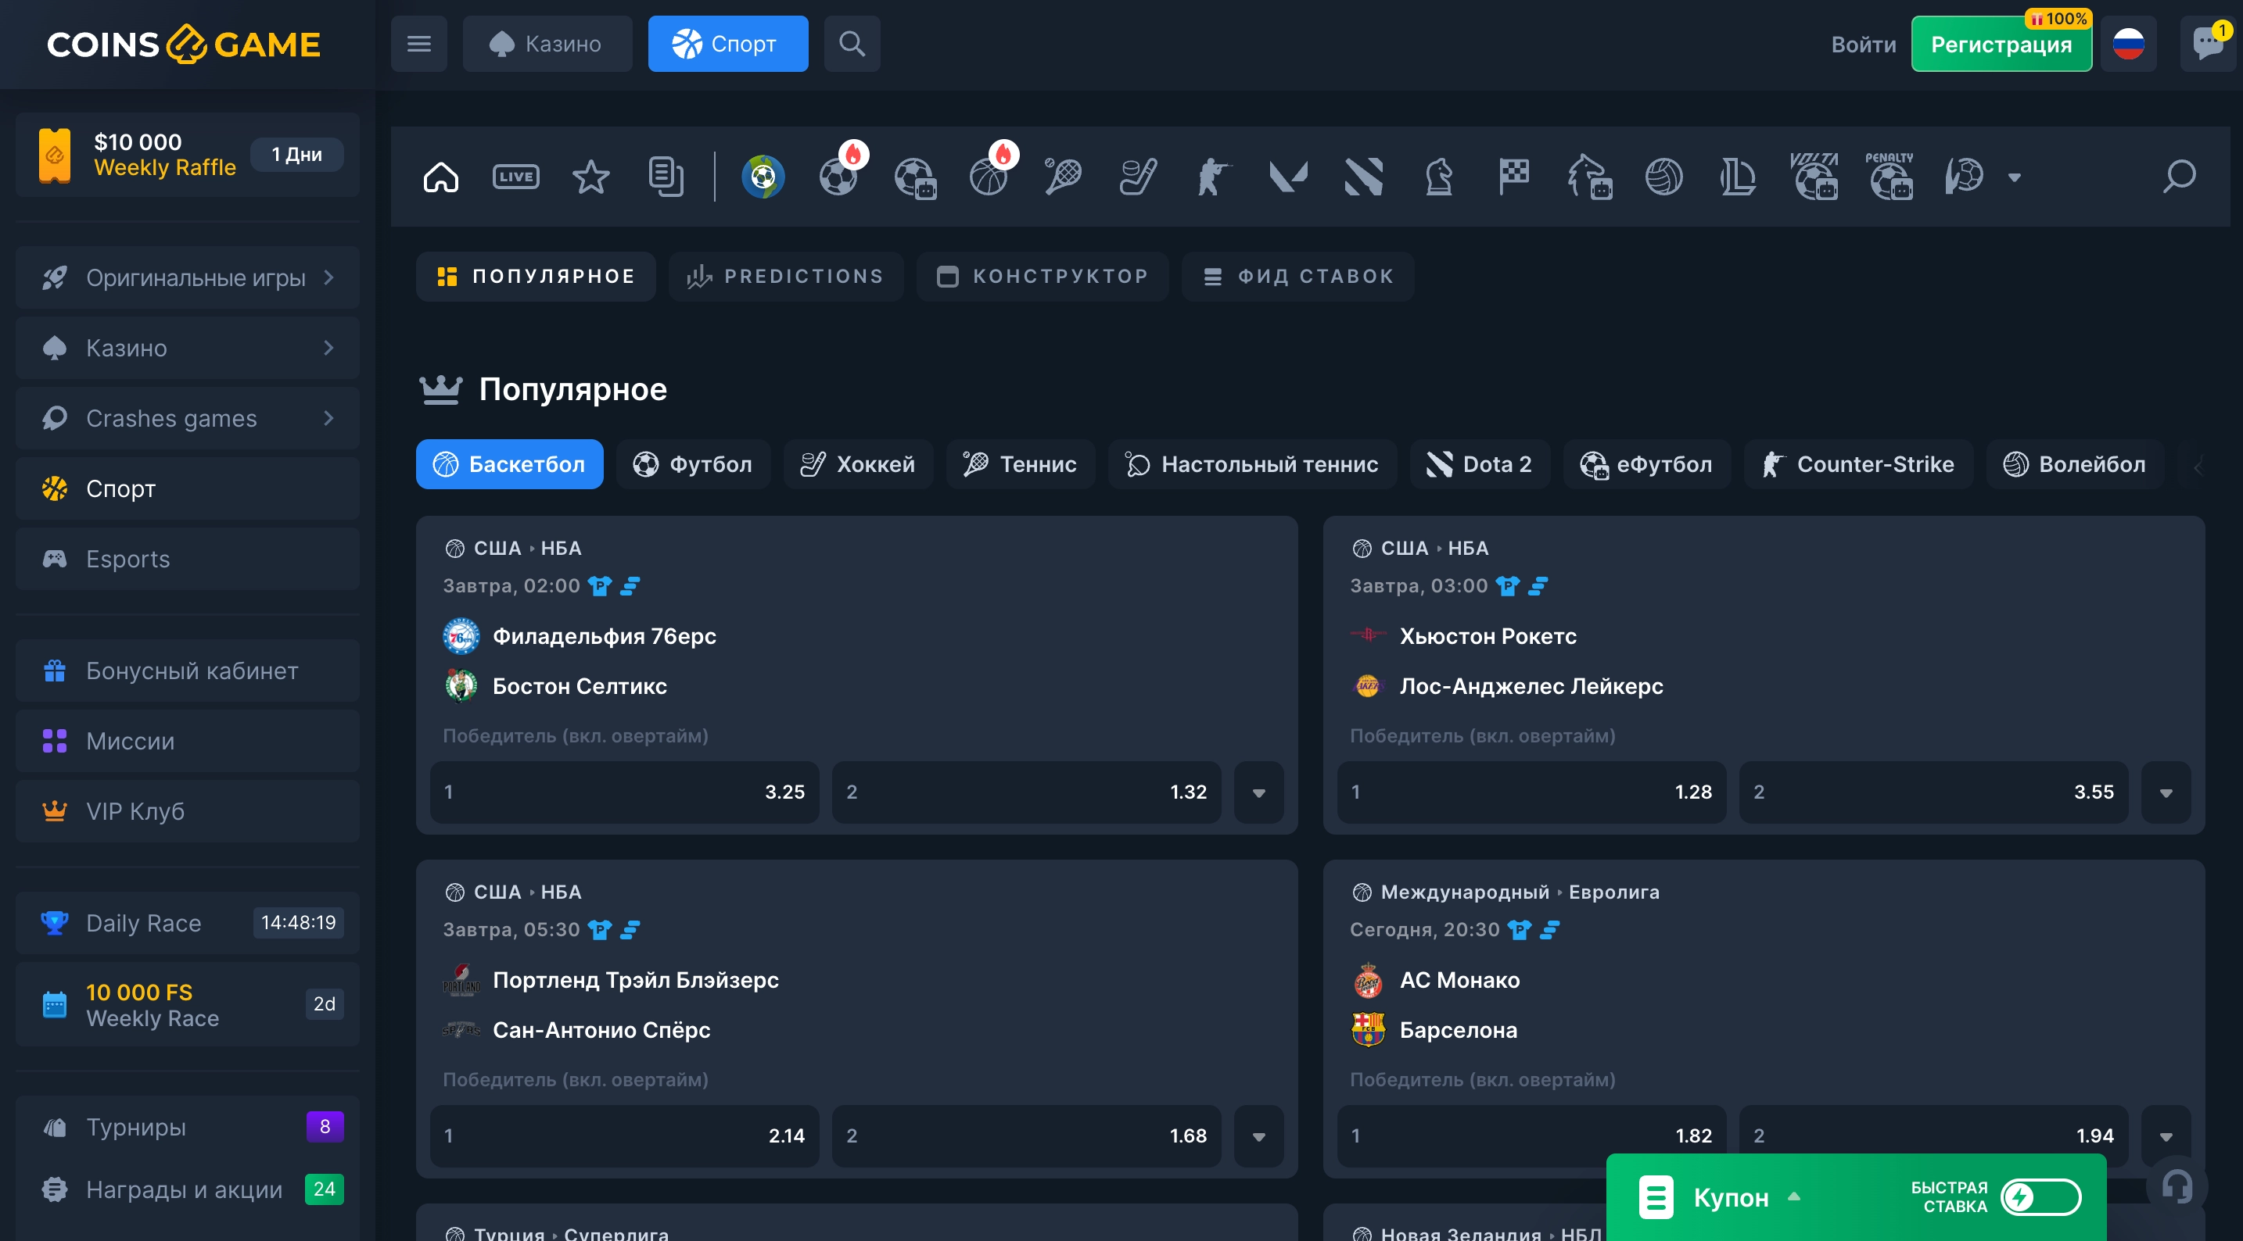Select the Dota 2 popular filter

[x=1480, y=464]
